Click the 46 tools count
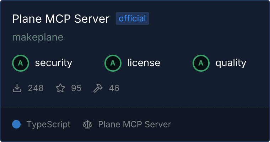The height and width of the screenshot is (142, 270). click(x=114, y=88)
